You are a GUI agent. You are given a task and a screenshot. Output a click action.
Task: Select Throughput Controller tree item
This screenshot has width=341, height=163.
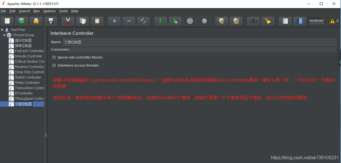coord(29,99)
